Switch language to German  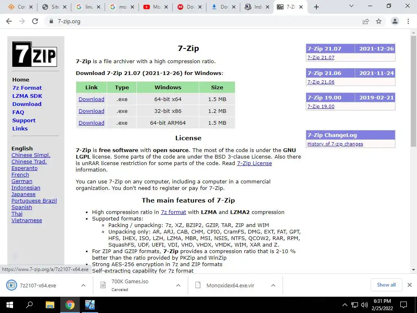22,181
